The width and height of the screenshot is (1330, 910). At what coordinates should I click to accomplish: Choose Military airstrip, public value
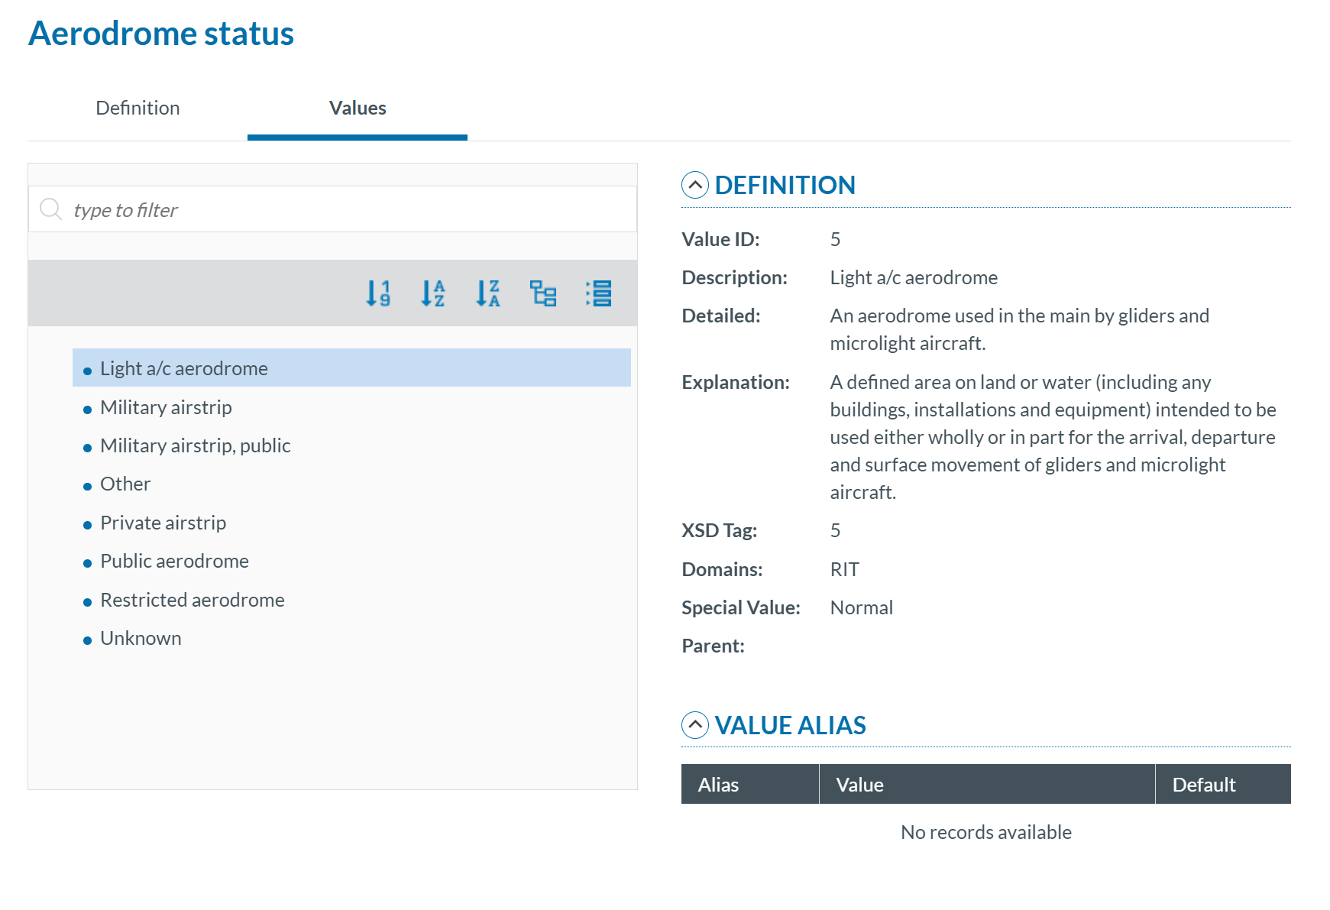[195, 445]
